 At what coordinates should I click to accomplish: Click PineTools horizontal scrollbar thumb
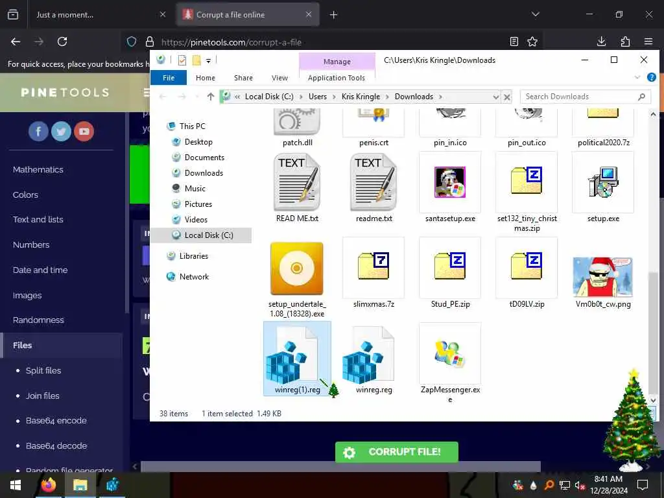pyautogui.click(x=340, y=467)
